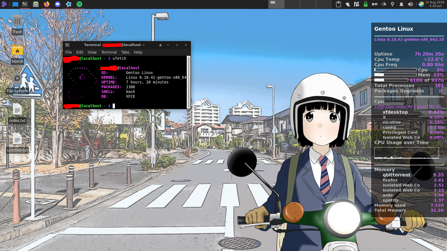This screenshot has width=447, height=251.
Task: Open the Edit menu in Terminal
Action: [x=80, y=52]
